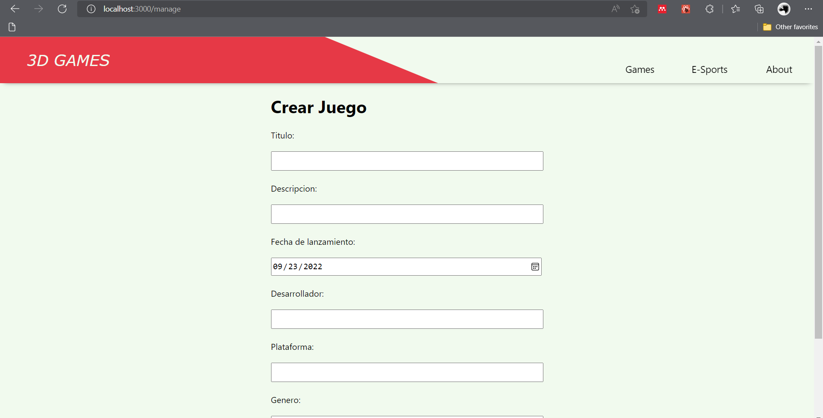Visit the About page

[779, 69]
